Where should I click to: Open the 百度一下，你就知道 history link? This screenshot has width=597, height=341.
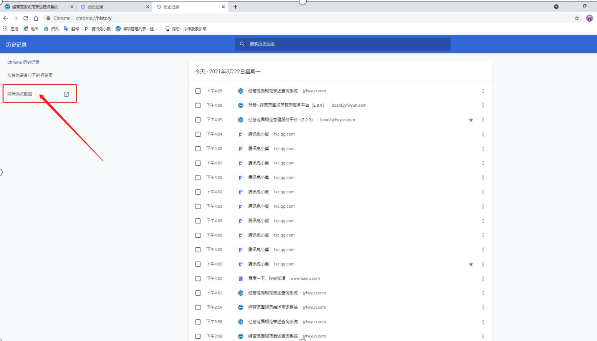pyautogui.click(x=266, y=278)
